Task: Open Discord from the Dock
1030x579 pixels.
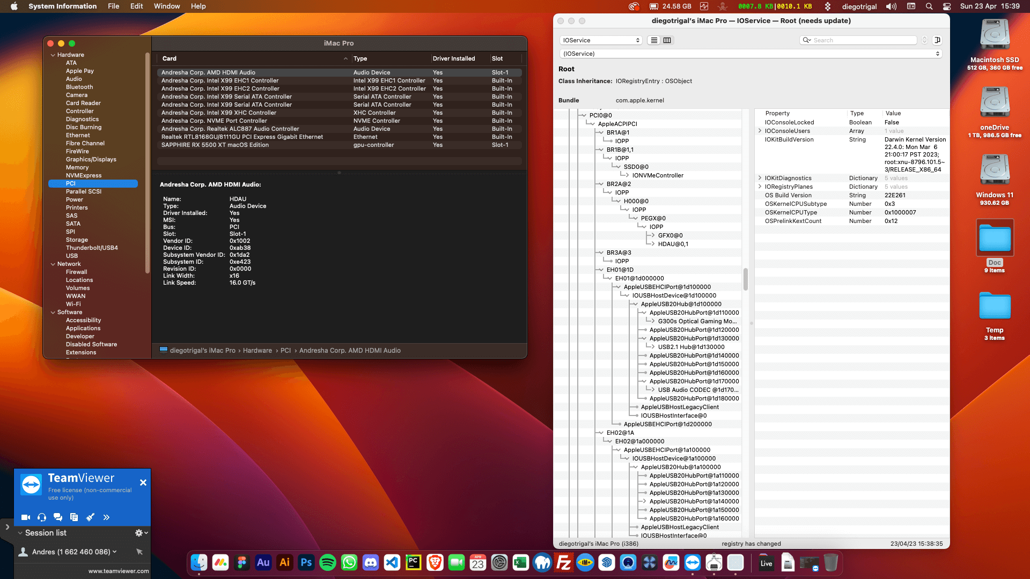Action: pos(371,562)
